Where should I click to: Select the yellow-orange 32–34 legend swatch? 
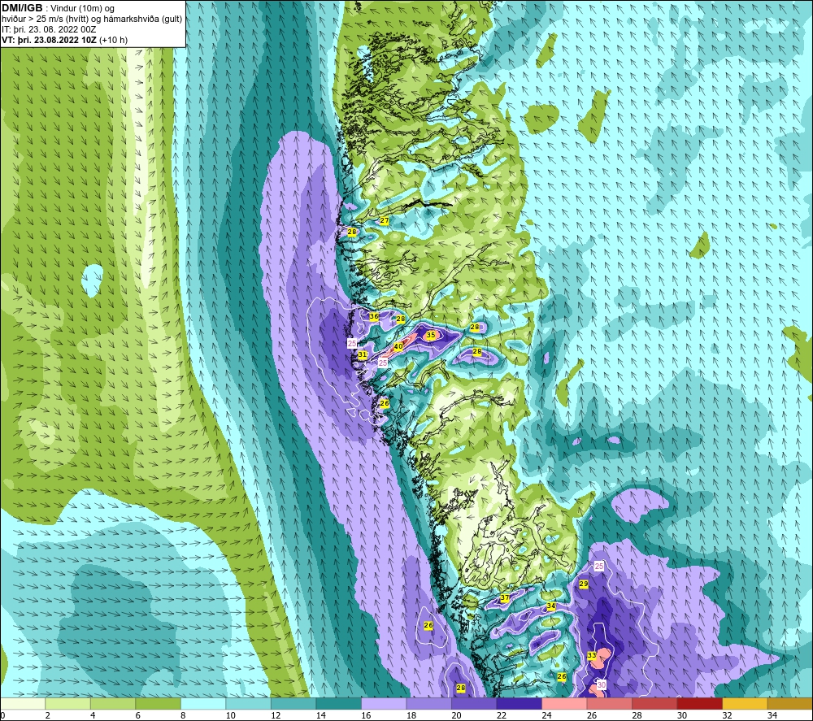[745, 704]
